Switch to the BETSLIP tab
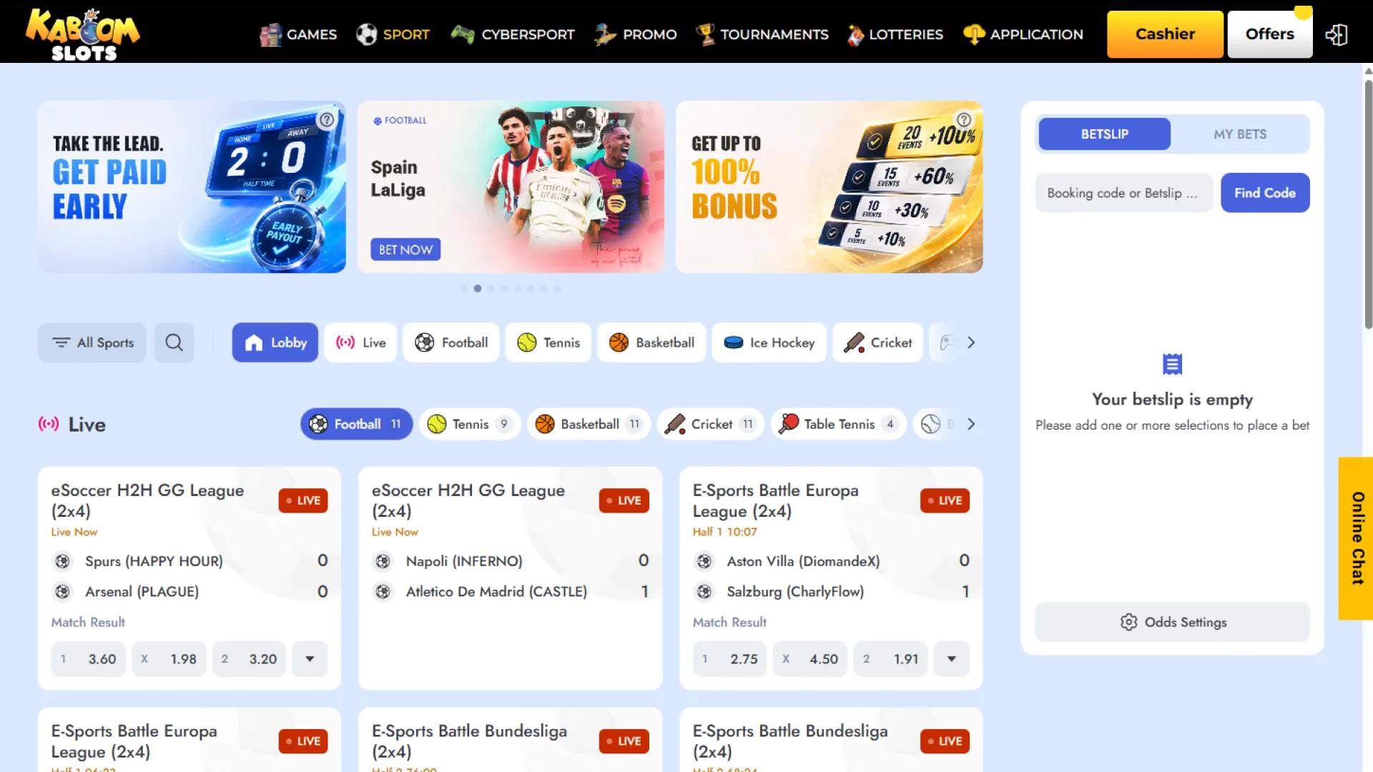Viewport: 1373px width, 772px height. [x=1104, y=134]
